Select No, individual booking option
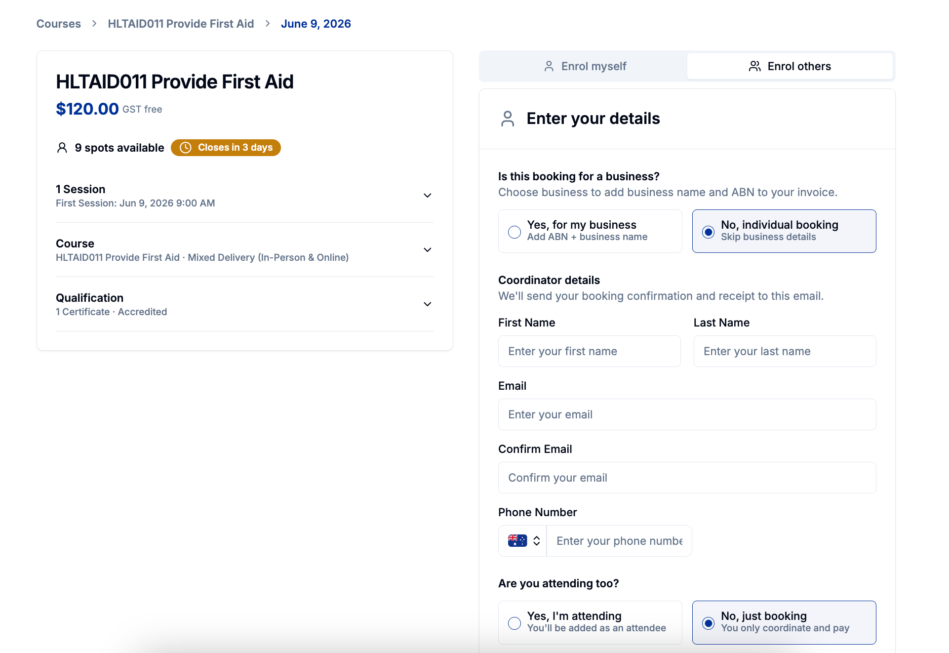This screenshot has width=949, height=653. (x=784, y=231)
